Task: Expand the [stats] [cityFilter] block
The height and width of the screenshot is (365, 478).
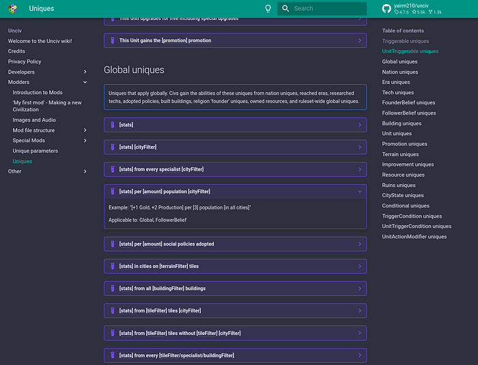Action: pyautogui.click(x=235, y=147)
